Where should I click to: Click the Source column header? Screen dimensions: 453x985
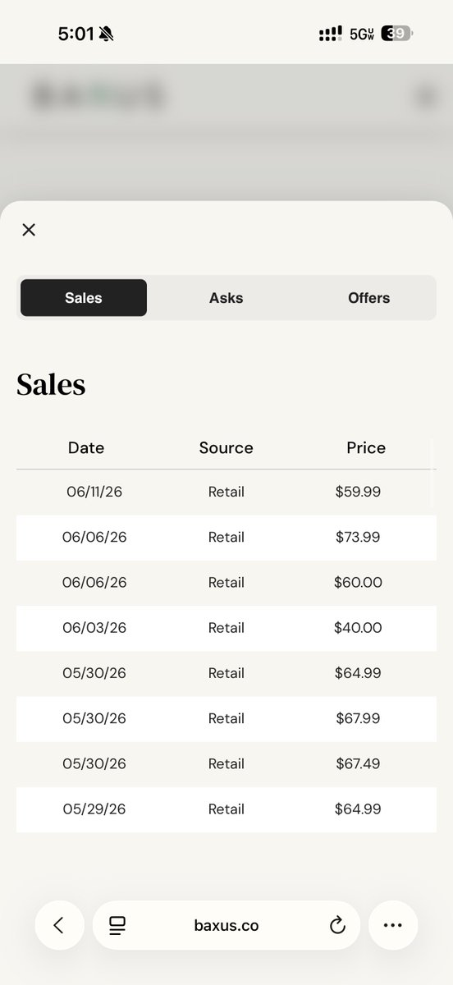pos(226,447)
